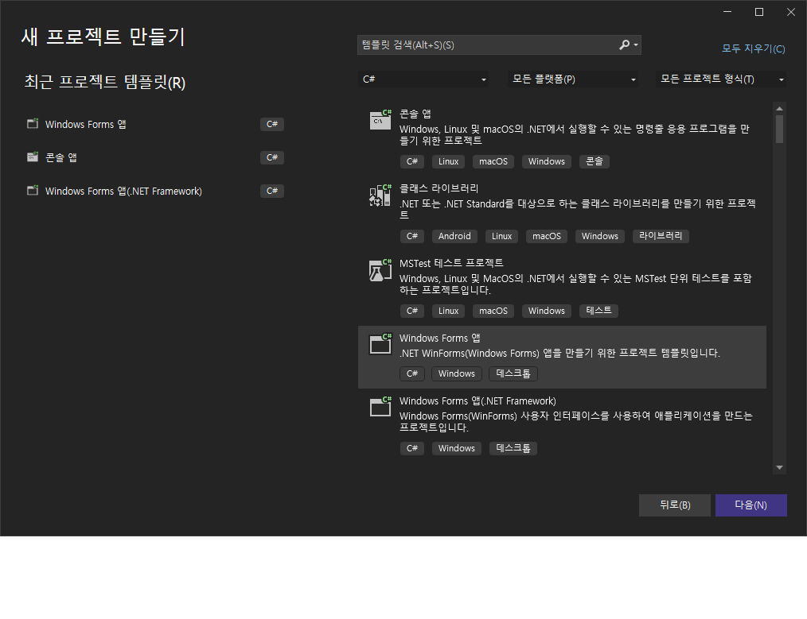Click the Windows Forms 앱 template icon in list
The width and height of the screenshot is (807, 619).
(x=380, y=345)
